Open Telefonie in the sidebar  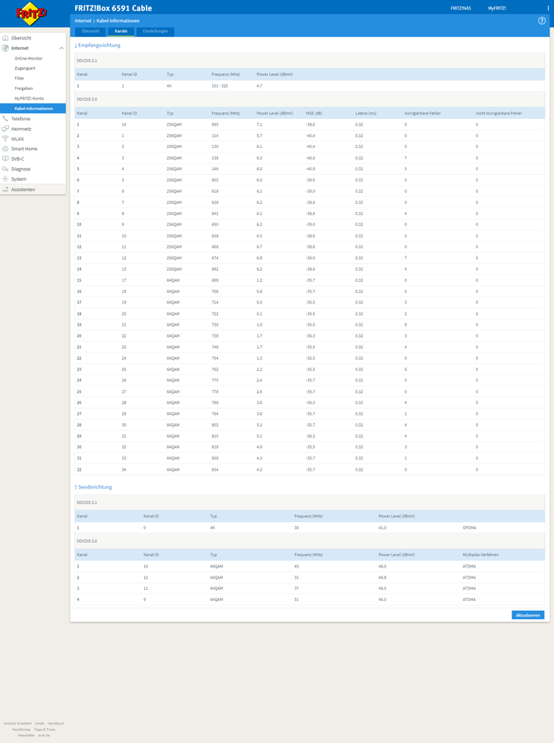point(20,119)
